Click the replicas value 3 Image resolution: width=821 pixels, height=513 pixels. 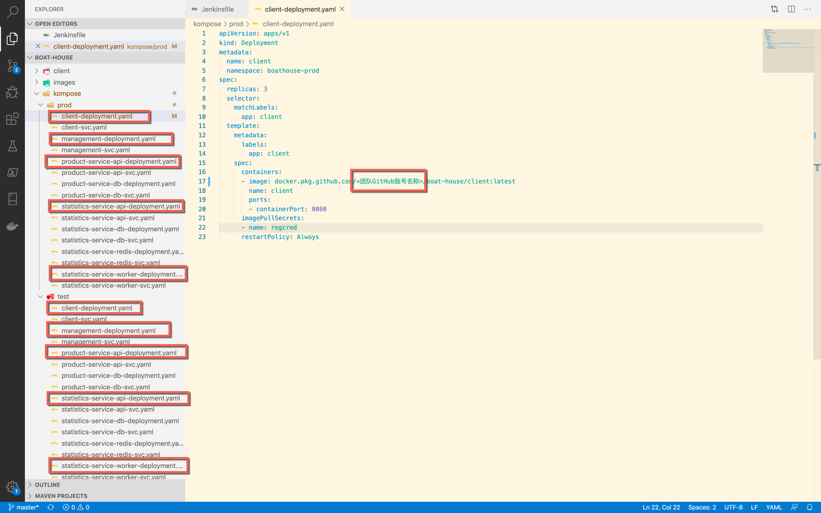(x=265, y=89)
